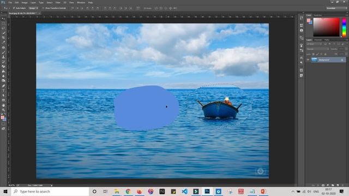Open Chrome from the taskbar
Image resolution: width=349 pixels, height=196 pixels.
(128, 191)
